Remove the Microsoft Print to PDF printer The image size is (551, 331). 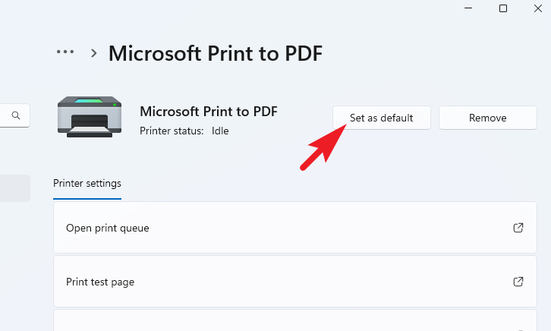[488, 118]
